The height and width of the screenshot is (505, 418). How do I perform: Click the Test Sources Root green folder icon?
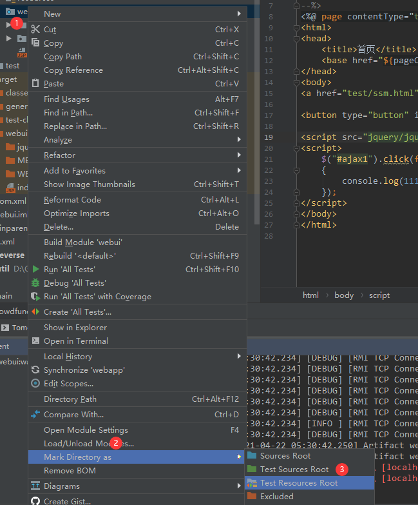pyautogui.click(x=252, y=469)
